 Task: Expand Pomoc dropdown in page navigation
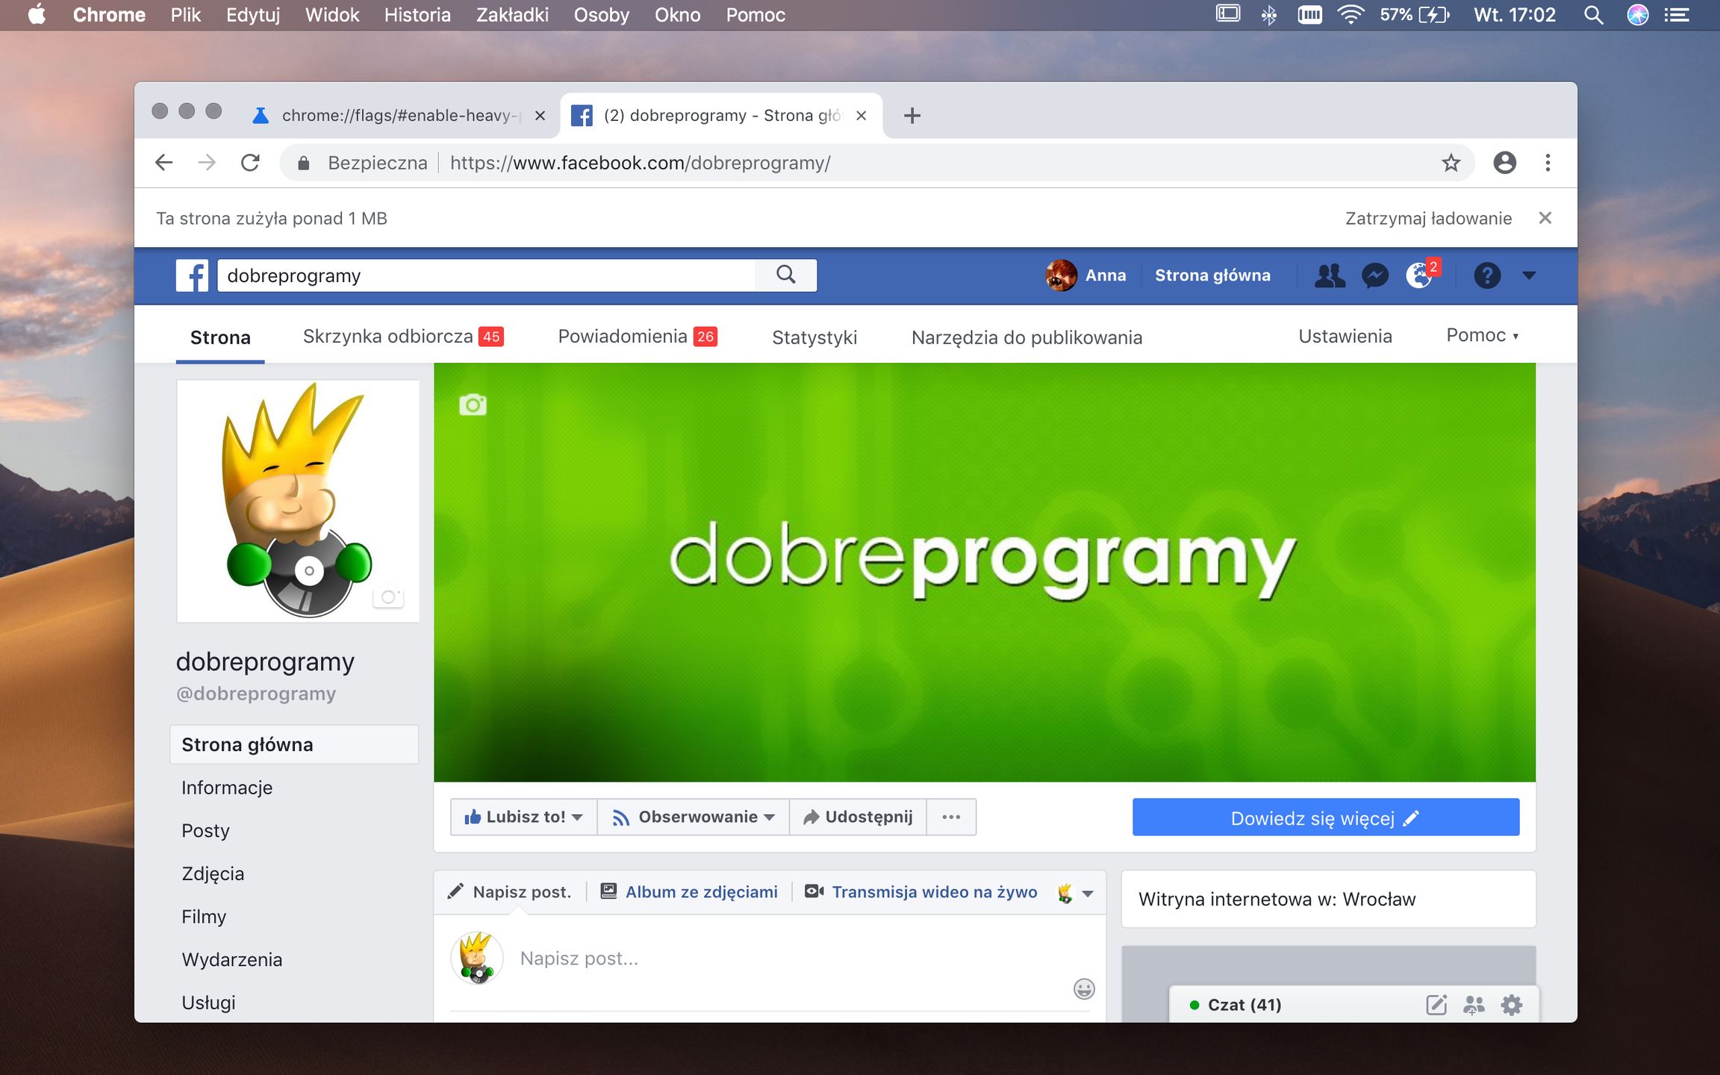coord(1482,336)
